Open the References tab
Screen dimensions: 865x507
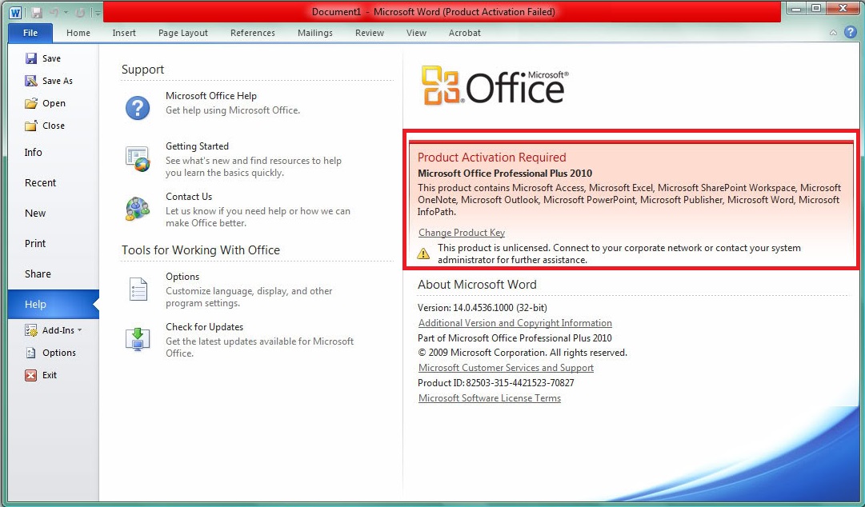[x=253, y=33]
